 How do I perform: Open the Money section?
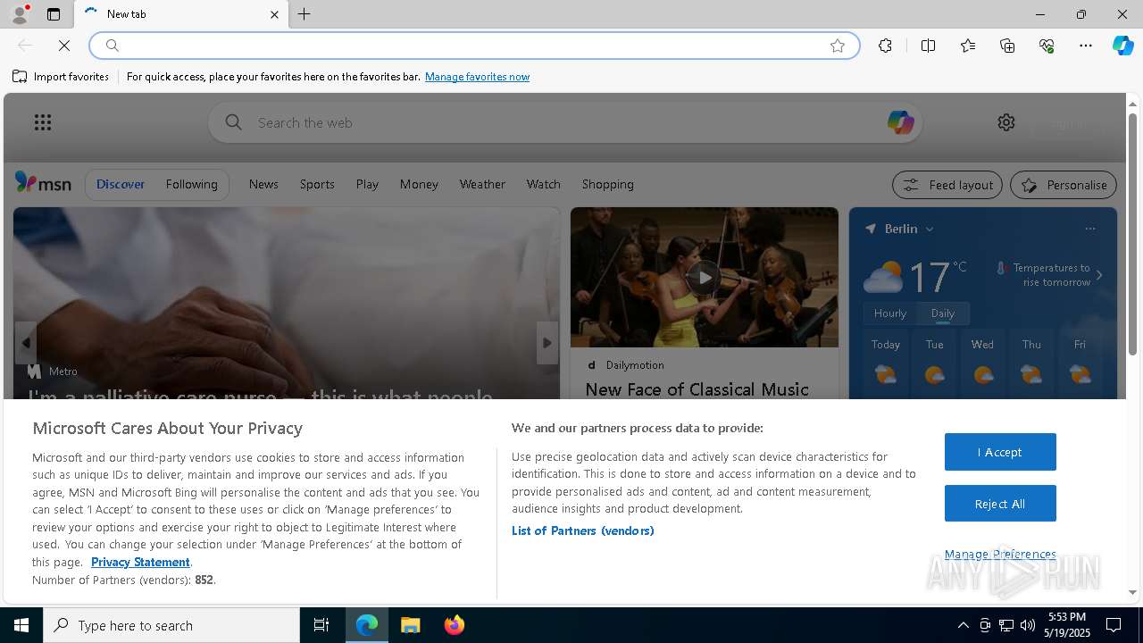tap(419, 184)
